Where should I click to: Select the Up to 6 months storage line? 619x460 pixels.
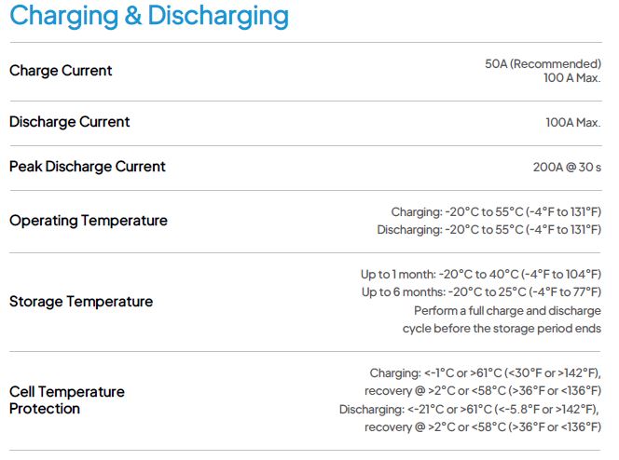[x=481, y=292]
